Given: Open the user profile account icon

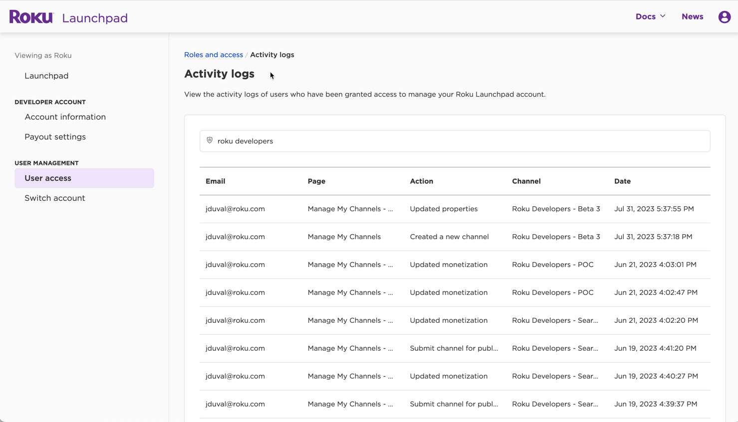Looking at the screenshot, I should (724, 17).
